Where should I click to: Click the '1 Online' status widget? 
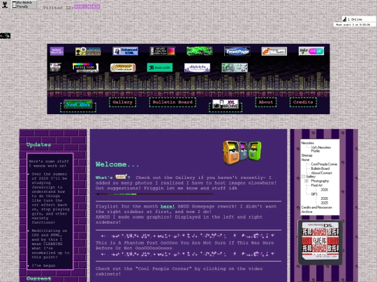pyautogui.click(x=359, y=19)
